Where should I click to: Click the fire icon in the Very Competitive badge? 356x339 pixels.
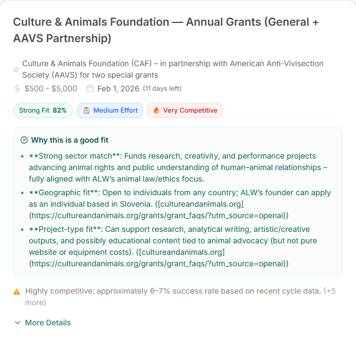(x=156, y=110)
